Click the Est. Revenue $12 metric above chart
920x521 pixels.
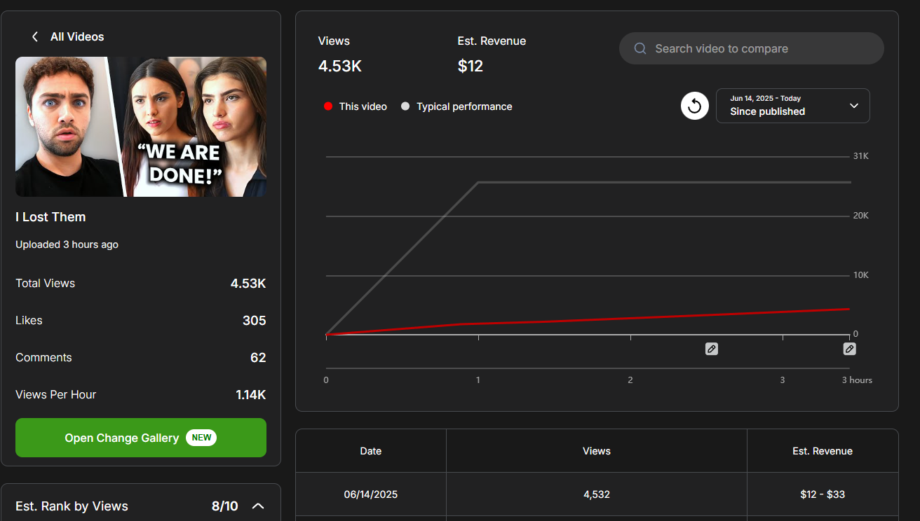pos(492,54)
